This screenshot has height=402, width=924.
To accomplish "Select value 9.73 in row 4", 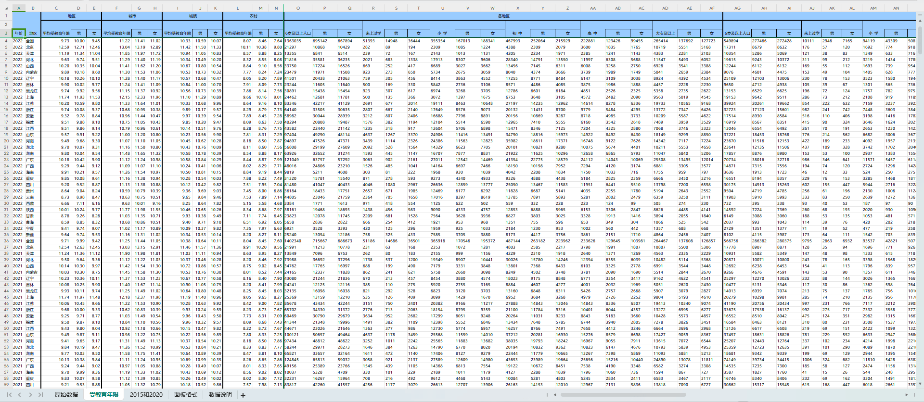I will coord(56,41).
